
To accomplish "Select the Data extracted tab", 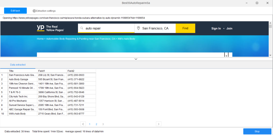I will click(x=18, y=65).
